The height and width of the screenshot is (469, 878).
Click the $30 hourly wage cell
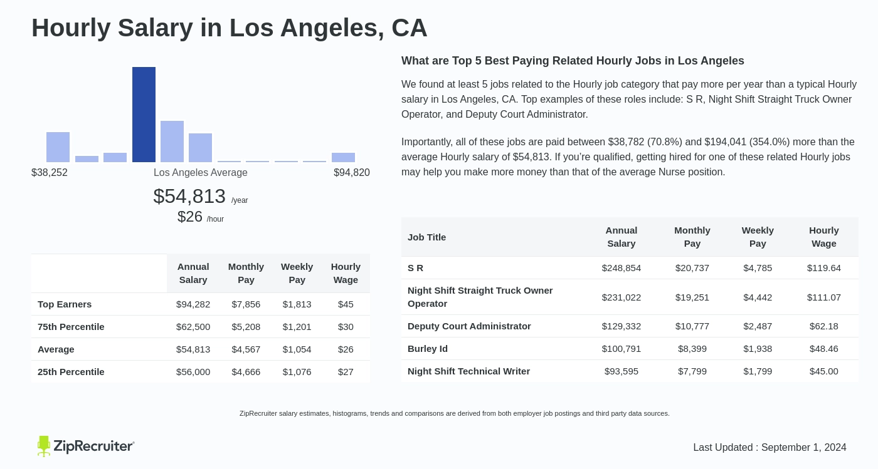click(346, 327)
